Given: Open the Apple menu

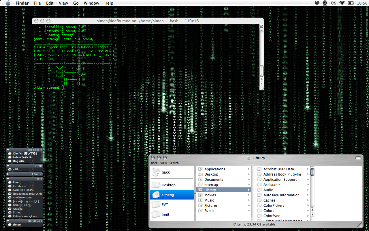Looking at the screenshot, I should [8, 3].
